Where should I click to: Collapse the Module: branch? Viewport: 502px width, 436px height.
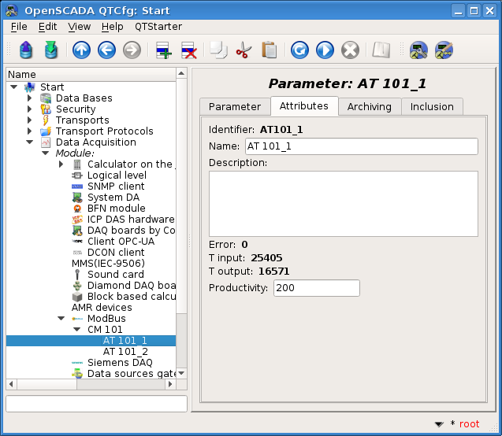click(x=45, y=153)
